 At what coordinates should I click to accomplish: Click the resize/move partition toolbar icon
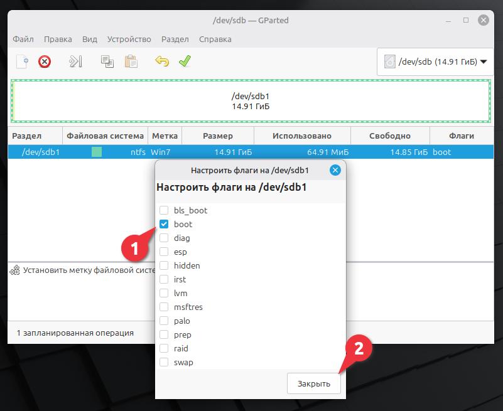pos(76,61)
